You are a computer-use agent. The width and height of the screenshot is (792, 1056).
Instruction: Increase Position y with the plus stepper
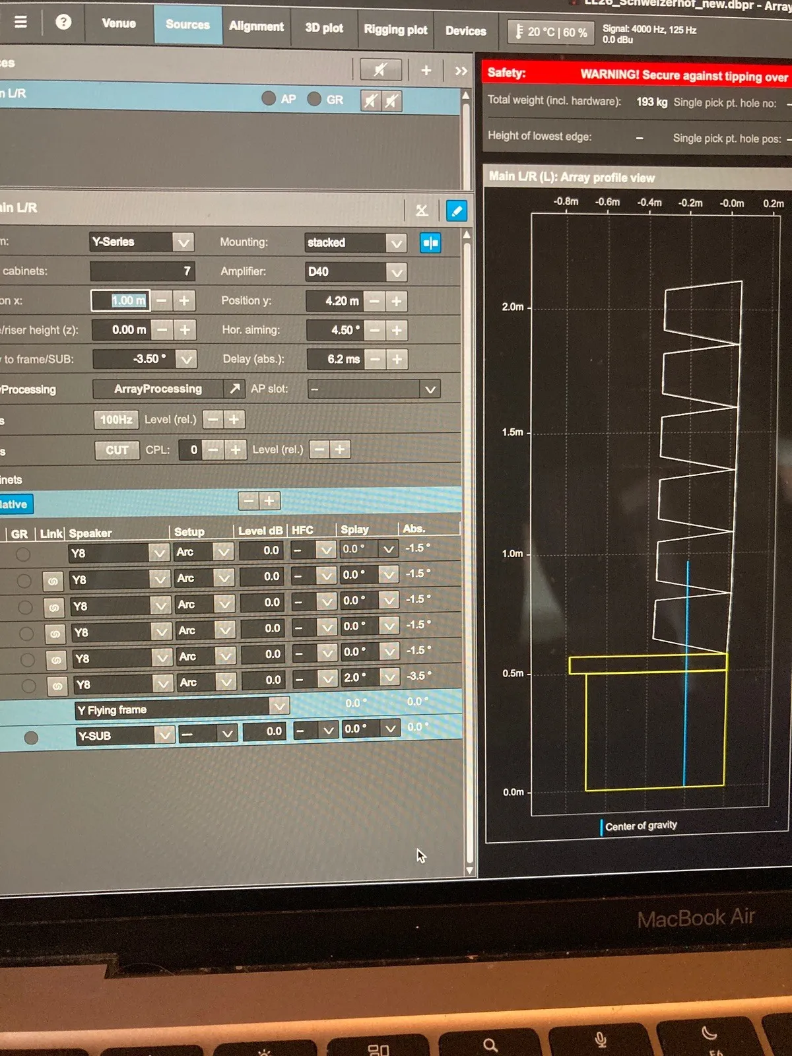coord(397,301)
